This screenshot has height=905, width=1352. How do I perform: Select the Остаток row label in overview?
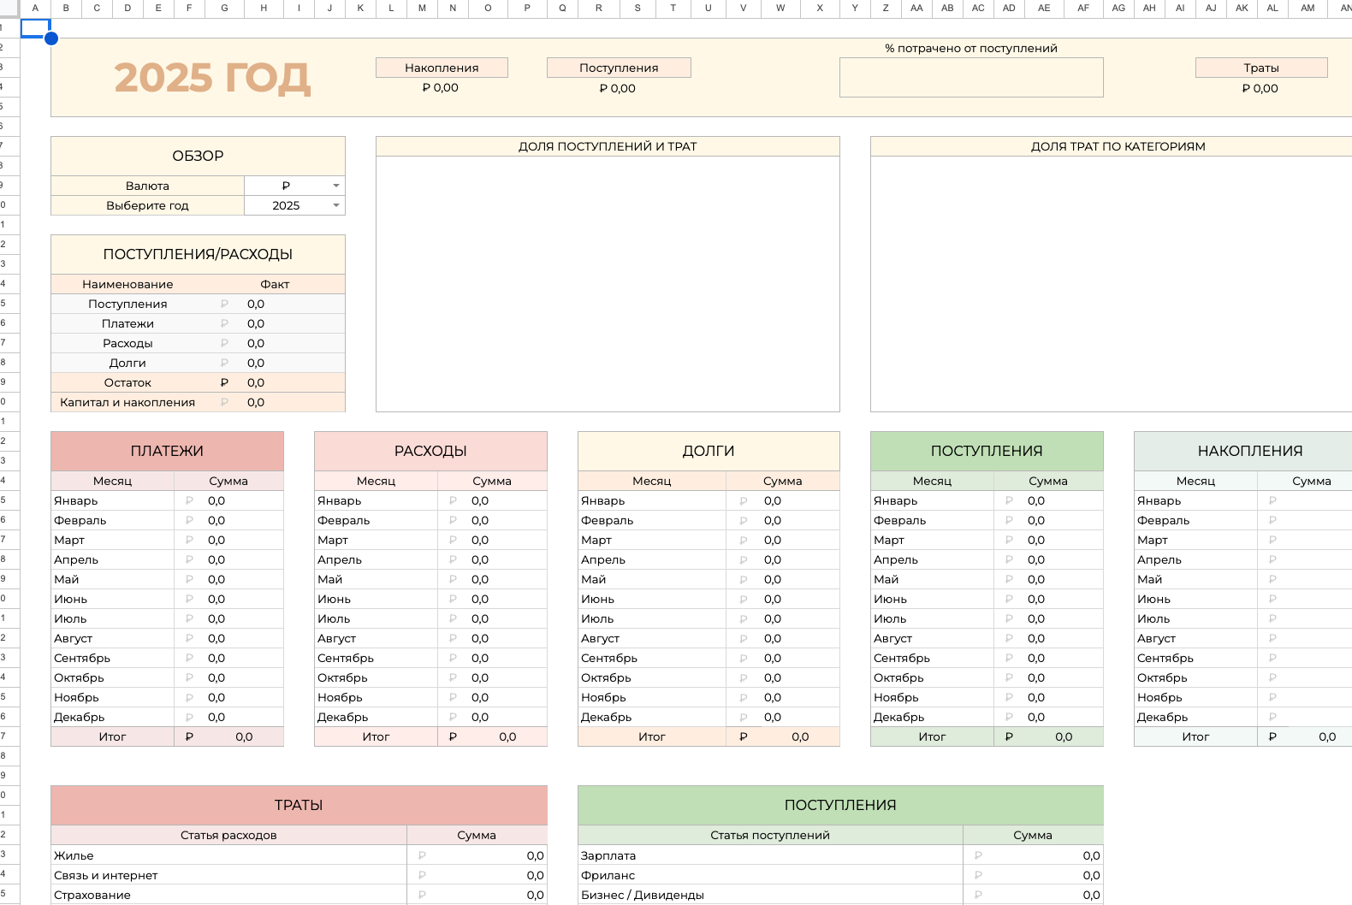point(127,382)
